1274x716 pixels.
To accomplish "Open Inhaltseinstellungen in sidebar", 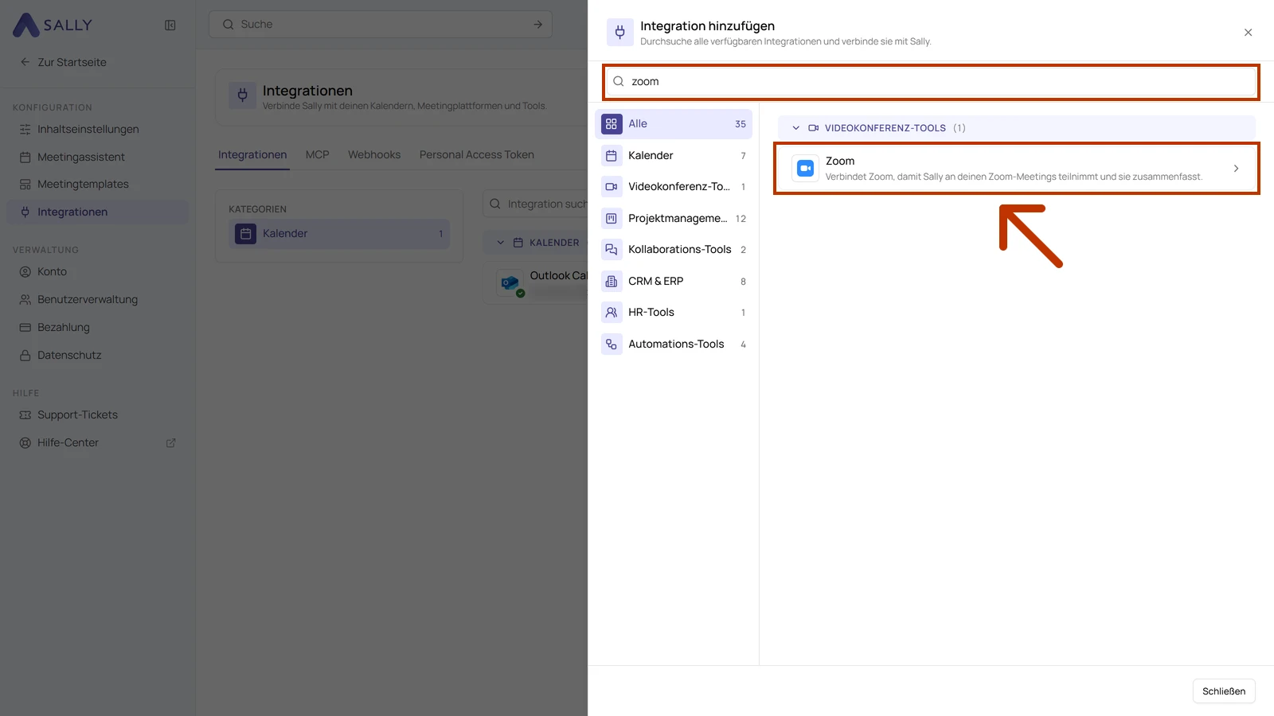I will pos(97,130).
